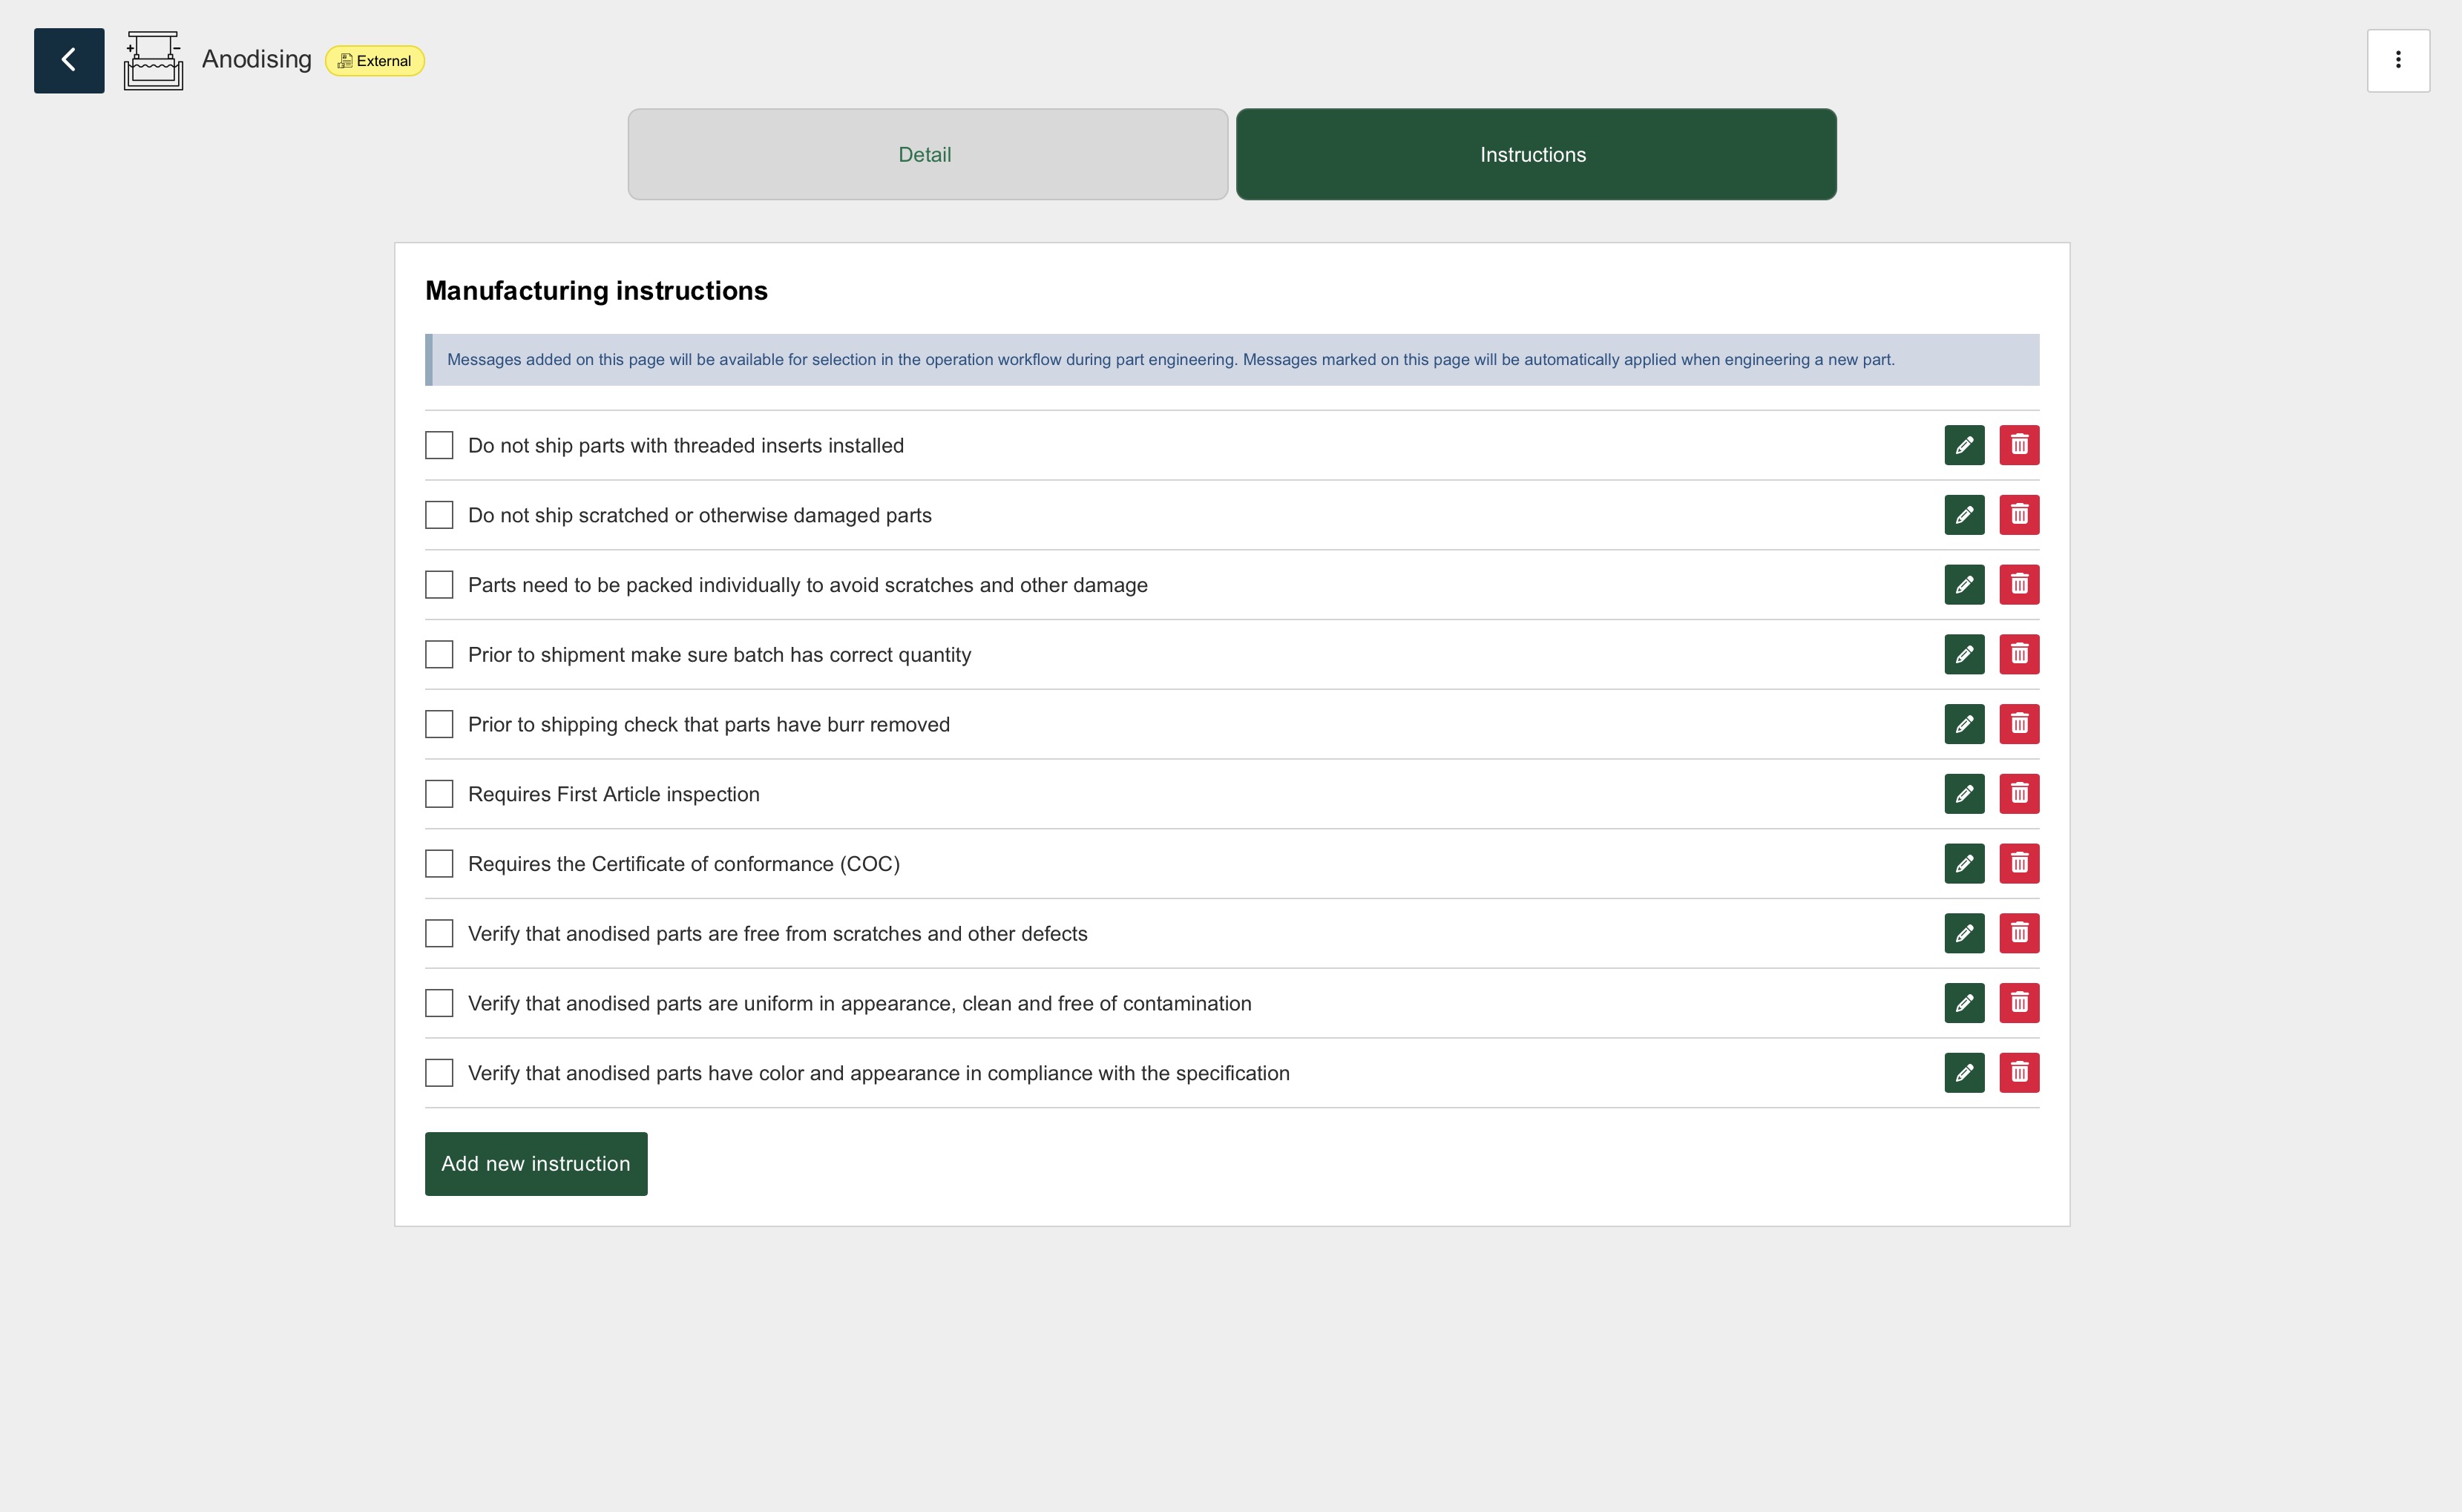Enable 'Do not ship parts with threaded inserts' checkbox

point(439,445)
